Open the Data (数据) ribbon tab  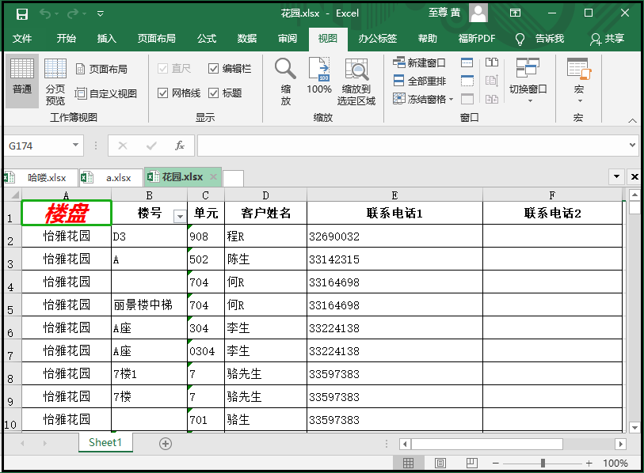pos(247,39)
